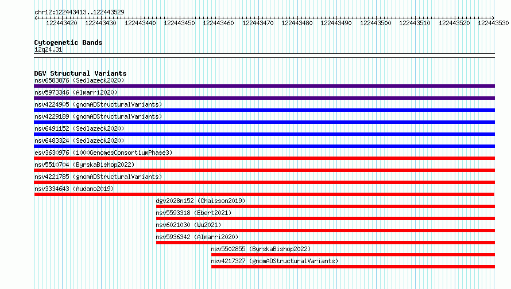Click ruler position 122443450

(179, 23)
